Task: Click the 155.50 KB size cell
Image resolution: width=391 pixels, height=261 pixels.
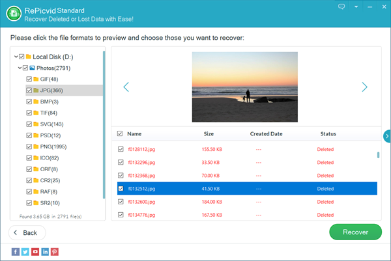Action: coord(212,149)
